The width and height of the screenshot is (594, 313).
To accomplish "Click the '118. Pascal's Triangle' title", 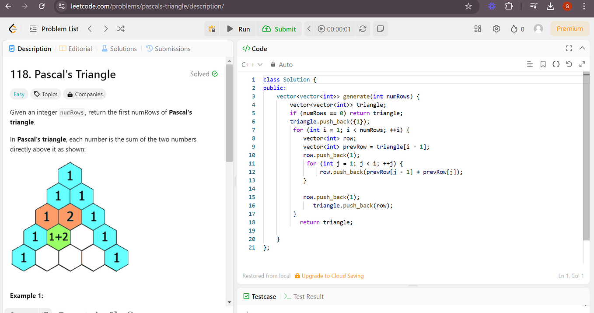I will click(x=63, y=74).
